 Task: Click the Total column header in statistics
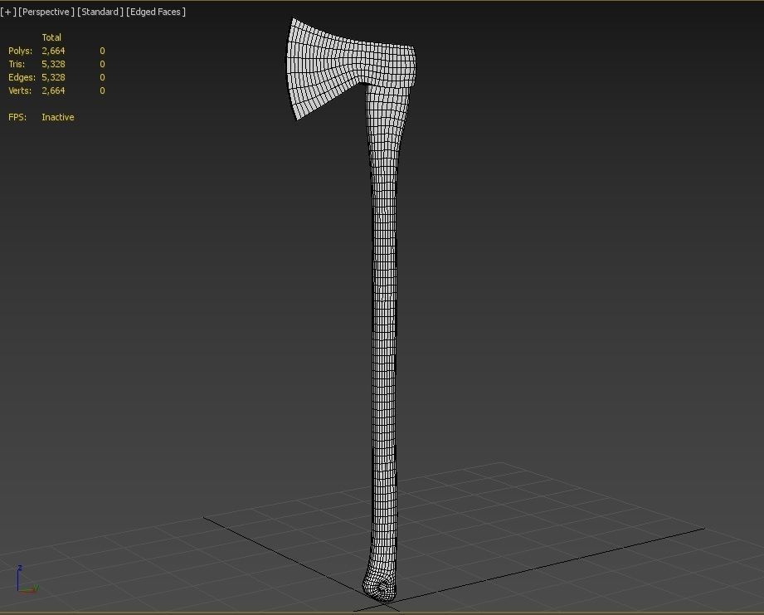51,37
